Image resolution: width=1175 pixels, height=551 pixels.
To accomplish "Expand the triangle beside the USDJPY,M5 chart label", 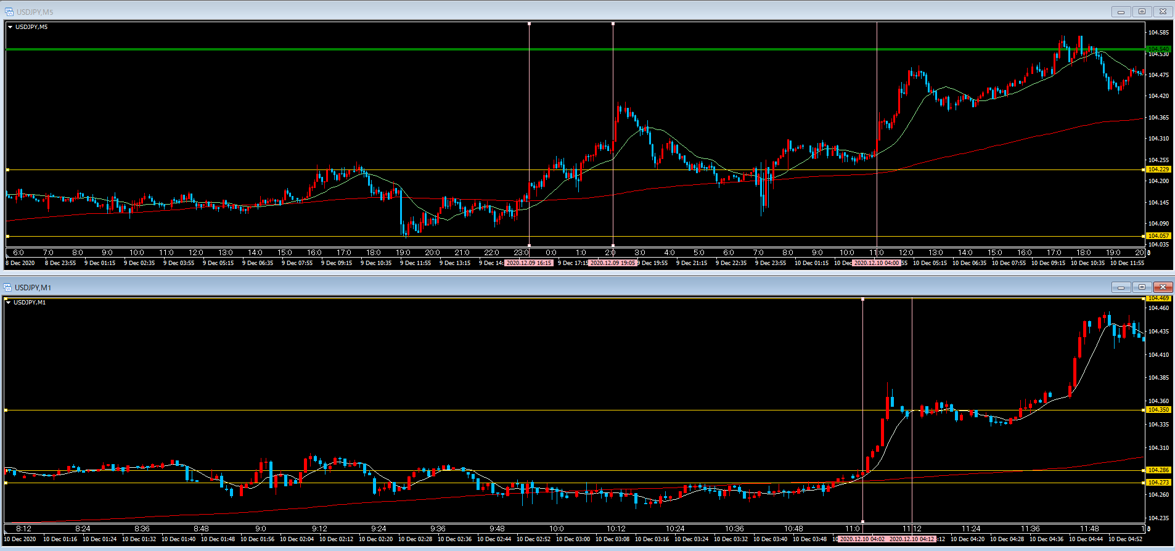I will coord(10,27).
